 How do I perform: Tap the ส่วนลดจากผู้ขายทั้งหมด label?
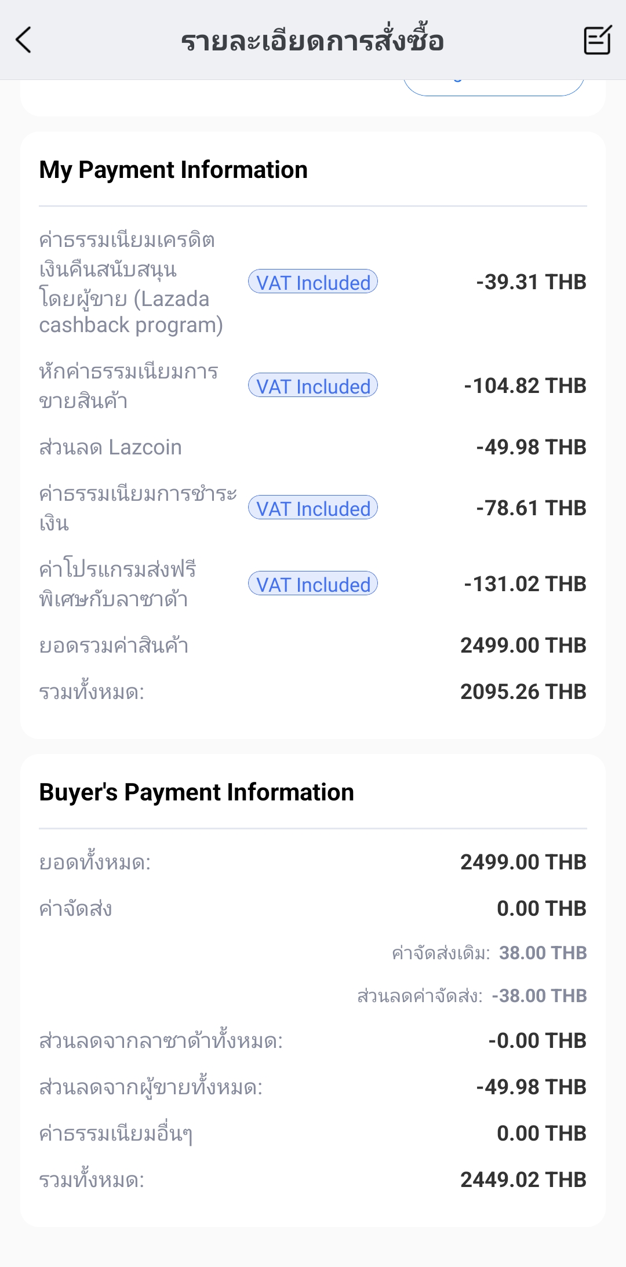coord(151,1087)
